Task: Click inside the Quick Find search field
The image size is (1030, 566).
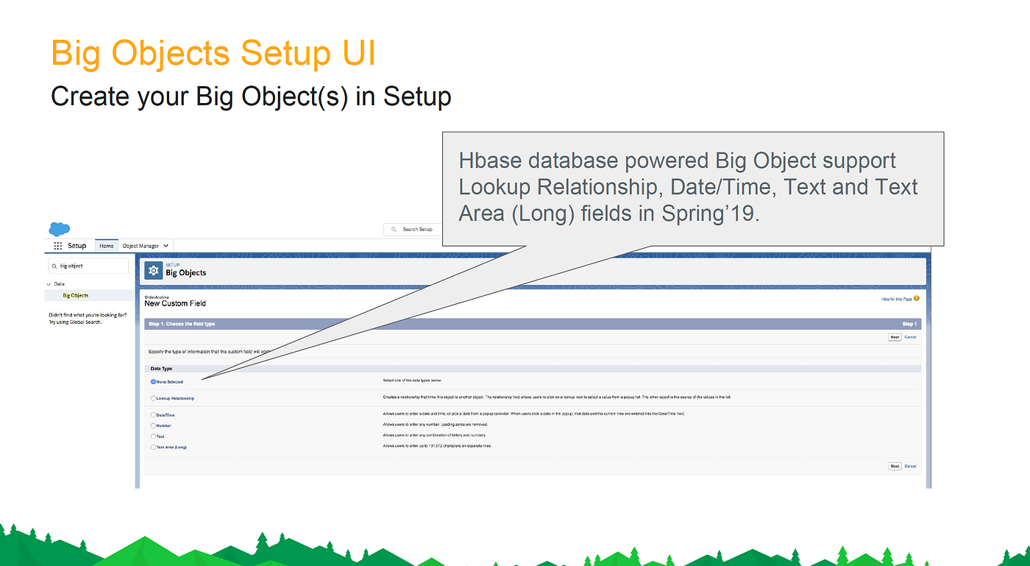Action: [88, 266]
